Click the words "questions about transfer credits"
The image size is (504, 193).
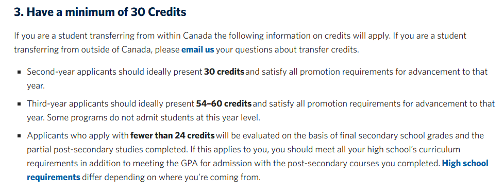click(x=294, y=50)
